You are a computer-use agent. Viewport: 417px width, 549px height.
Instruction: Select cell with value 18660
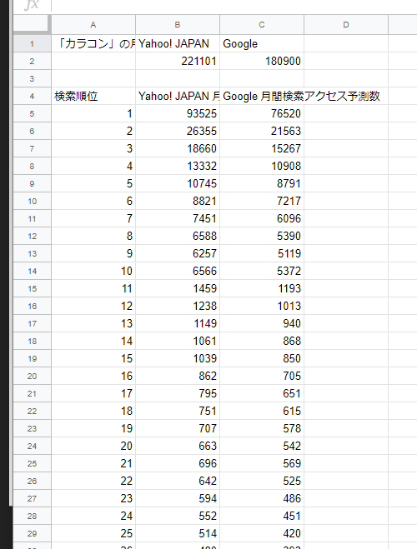(178, 149)
